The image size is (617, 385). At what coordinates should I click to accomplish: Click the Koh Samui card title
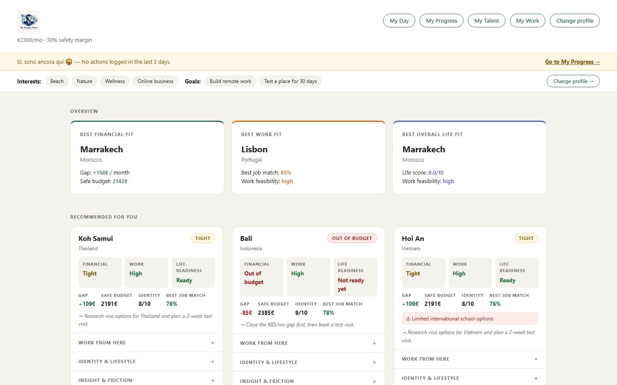click(x=96, y=239)
